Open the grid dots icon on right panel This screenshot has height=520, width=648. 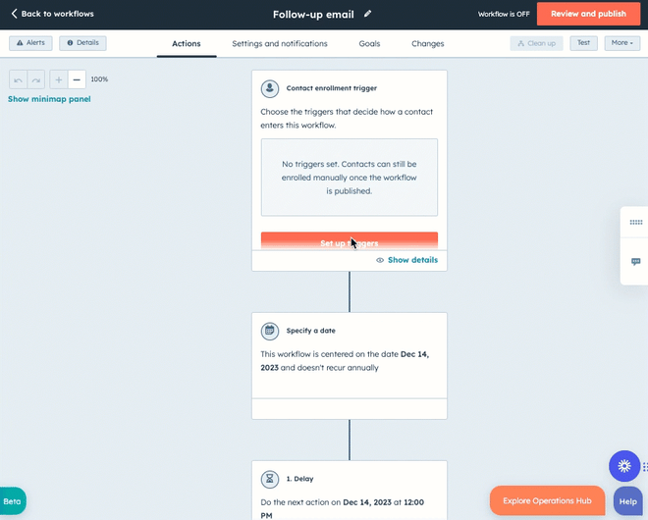pos(635,222)
